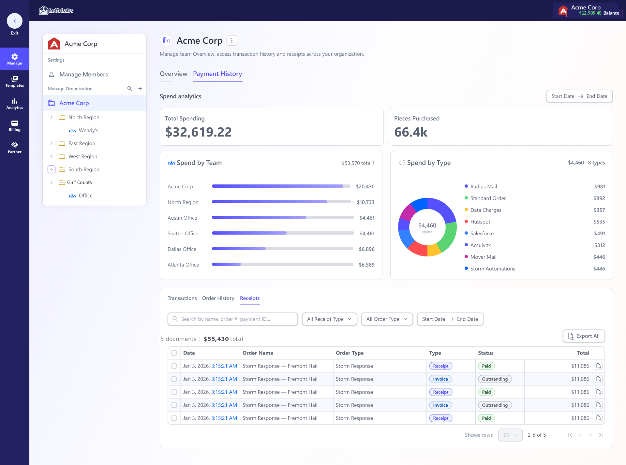This screenshot has height=465, width=626.
Task: Click the receipts Start Date End Date filter
Action: 450,319
